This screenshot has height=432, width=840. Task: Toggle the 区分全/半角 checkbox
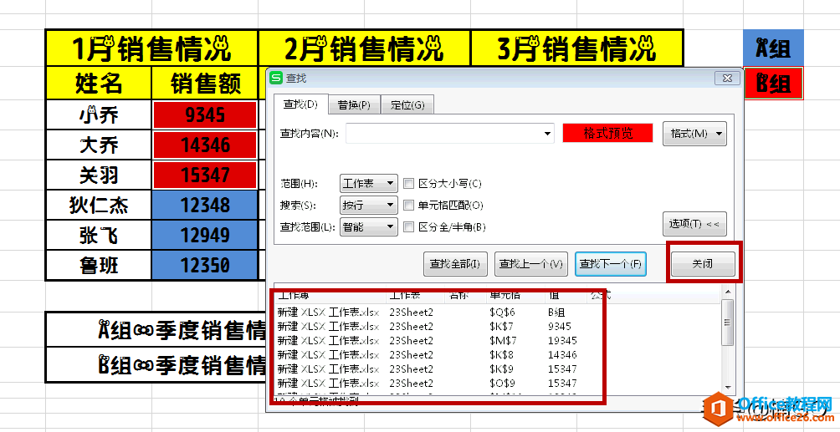[x=409, y=227]
